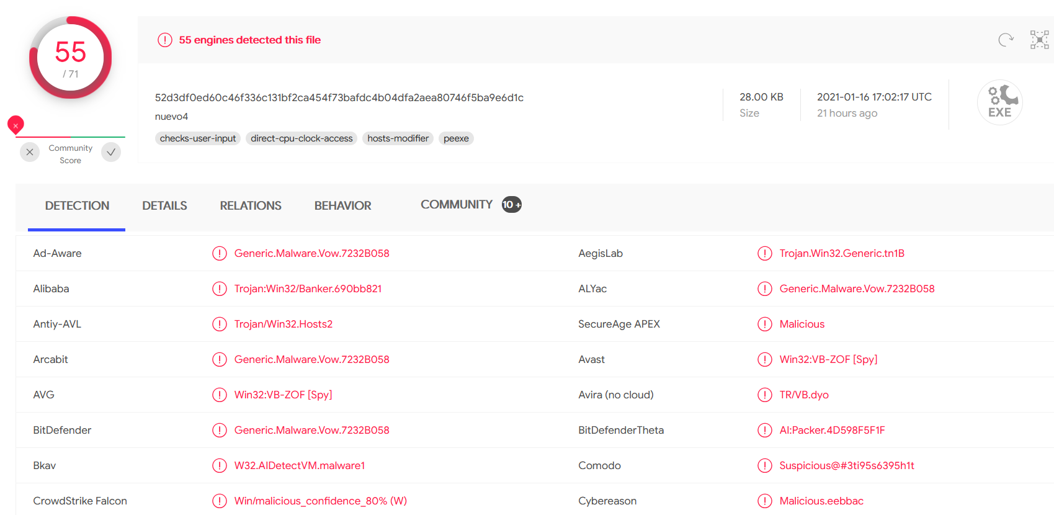
Task: Click the 10+ community comments badge
Action: (511, 205)
